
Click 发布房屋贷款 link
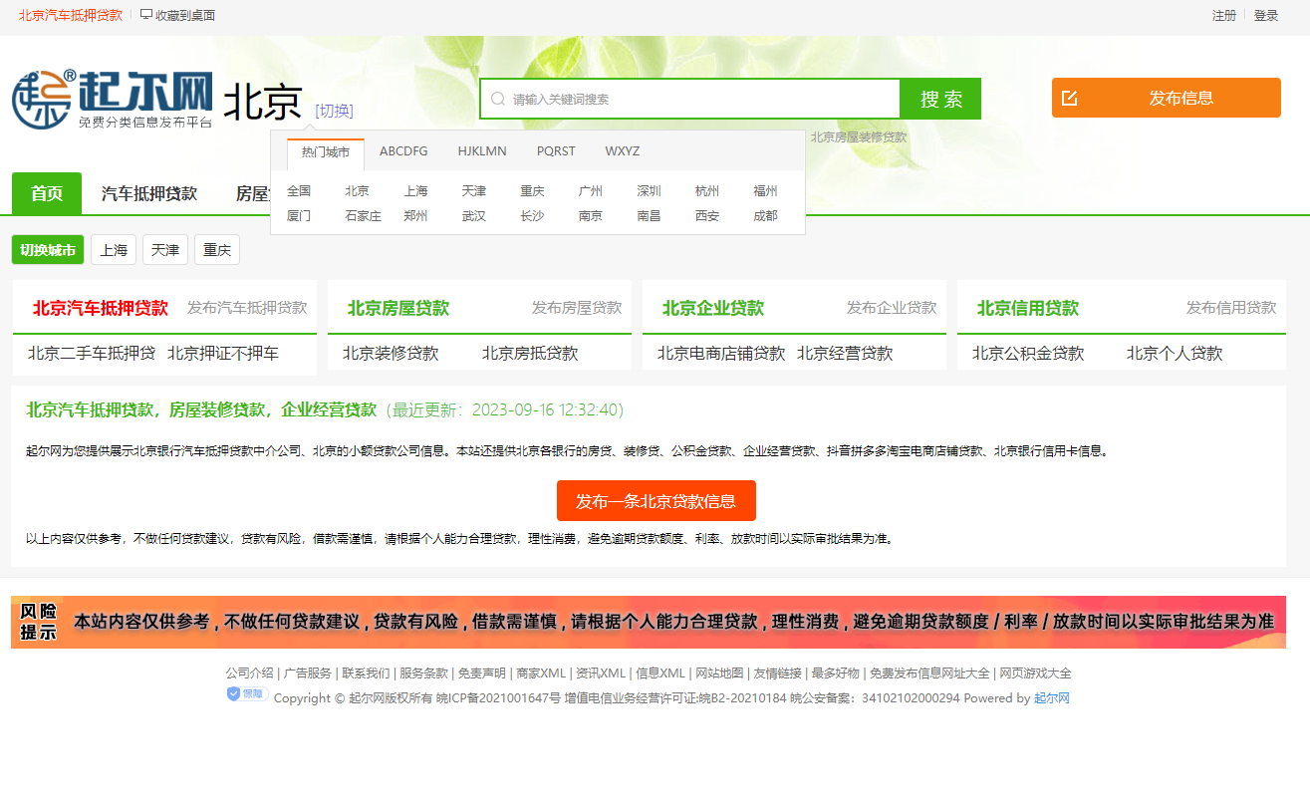577,308
